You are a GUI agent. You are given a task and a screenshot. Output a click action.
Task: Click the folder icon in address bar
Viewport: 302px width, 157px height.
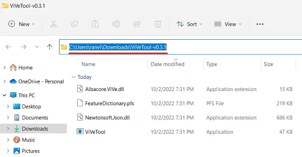click(64, 47)
